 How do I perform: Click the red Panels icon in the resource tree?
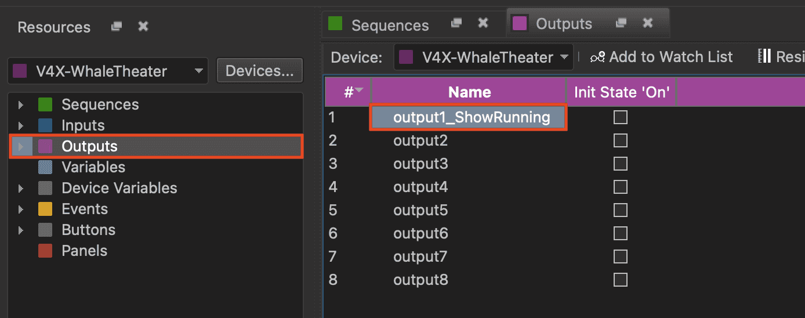pyautogui.click(x=45, y=251)
